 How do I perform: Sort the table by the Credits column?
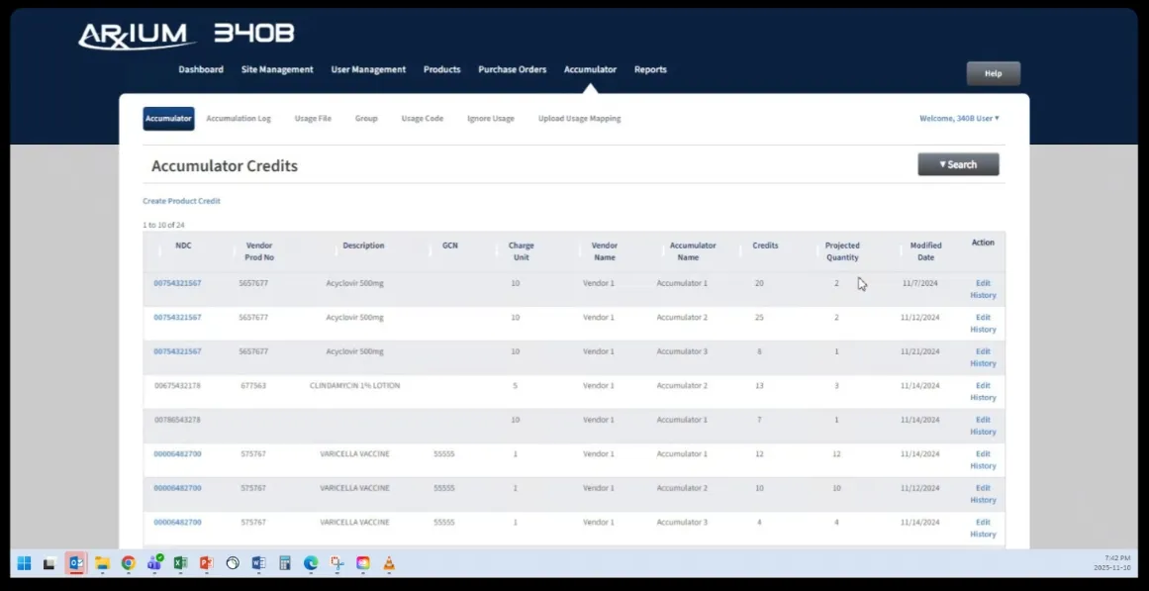click(x=765, y=246)
